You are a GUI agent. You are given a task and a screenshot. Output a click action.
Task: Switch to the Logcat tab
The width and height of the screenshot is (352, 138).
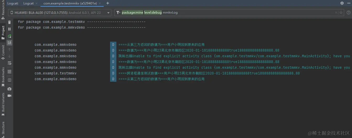(28, 3)
